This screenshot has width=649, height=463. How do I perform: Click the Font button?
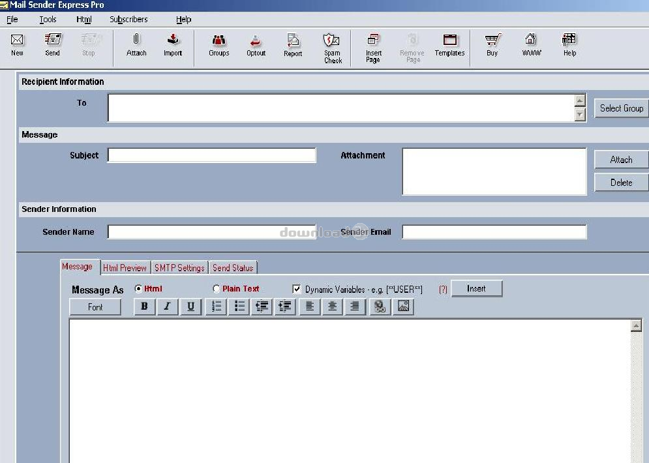(95, 307)
